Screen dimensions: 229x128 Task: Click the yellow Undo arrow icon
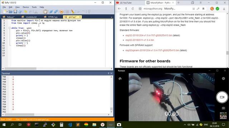click(26, 12)
